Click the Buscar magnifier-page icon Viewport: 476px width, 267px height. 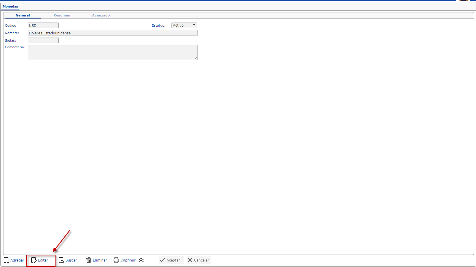click(x=61, y=260)
